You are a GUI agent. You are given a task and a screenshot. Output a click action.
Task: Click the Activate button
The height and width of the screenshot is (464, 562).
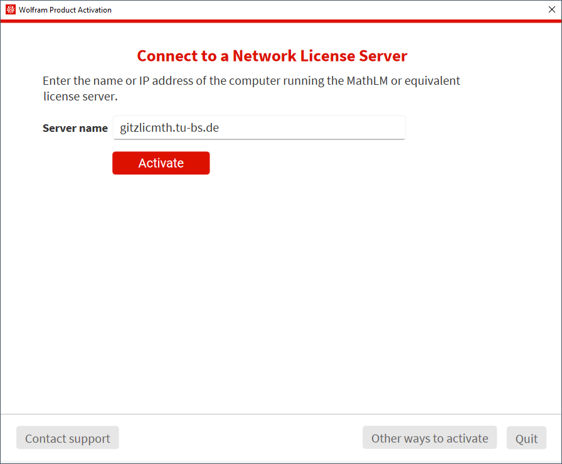161,163
